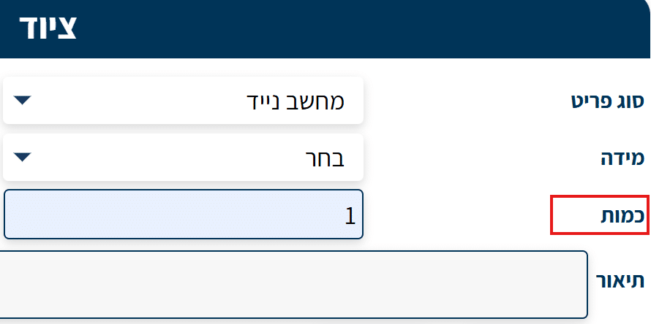Screen dimensions: 651x324
Task: Click empty middle of the מידה combo box
Action: [161, 156]
